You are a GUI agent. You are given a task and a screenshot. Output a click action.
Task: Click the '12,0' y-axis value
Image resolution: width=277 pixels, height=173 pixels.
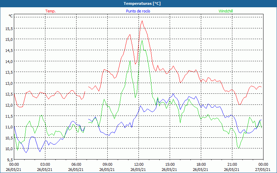(x=9, y=106)
